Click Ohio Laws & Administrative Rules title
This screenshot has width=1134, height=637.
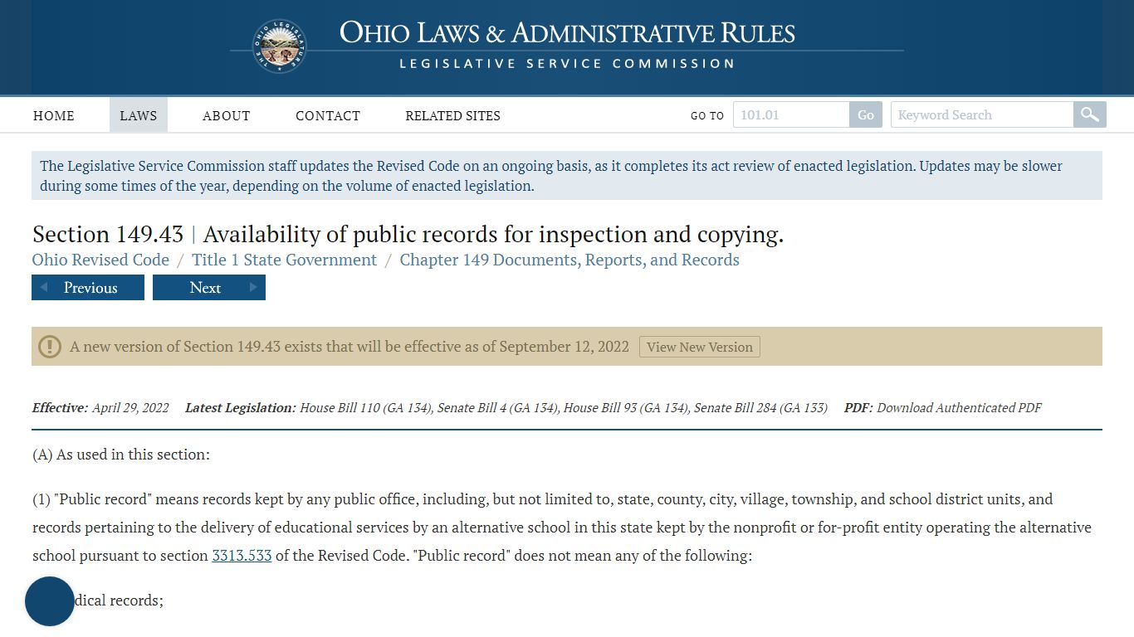click(567, 33)
